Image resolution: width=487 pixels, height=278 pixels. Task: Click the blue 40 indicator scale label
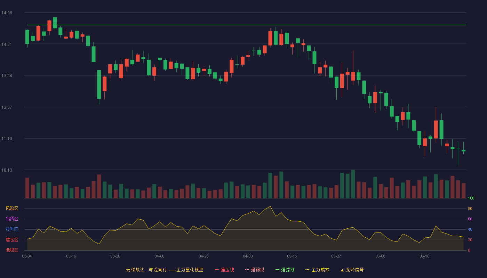[x=470, y=230]
